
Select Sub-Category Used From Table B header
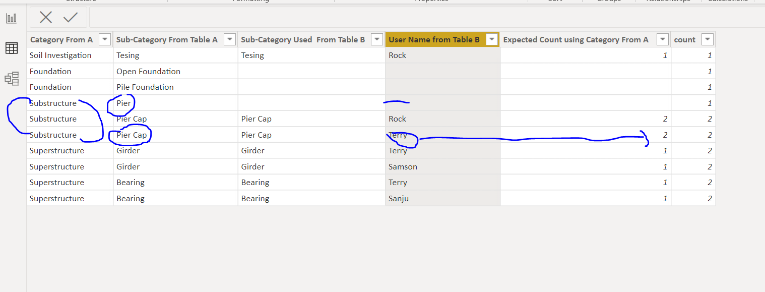[x=311, y=39]
